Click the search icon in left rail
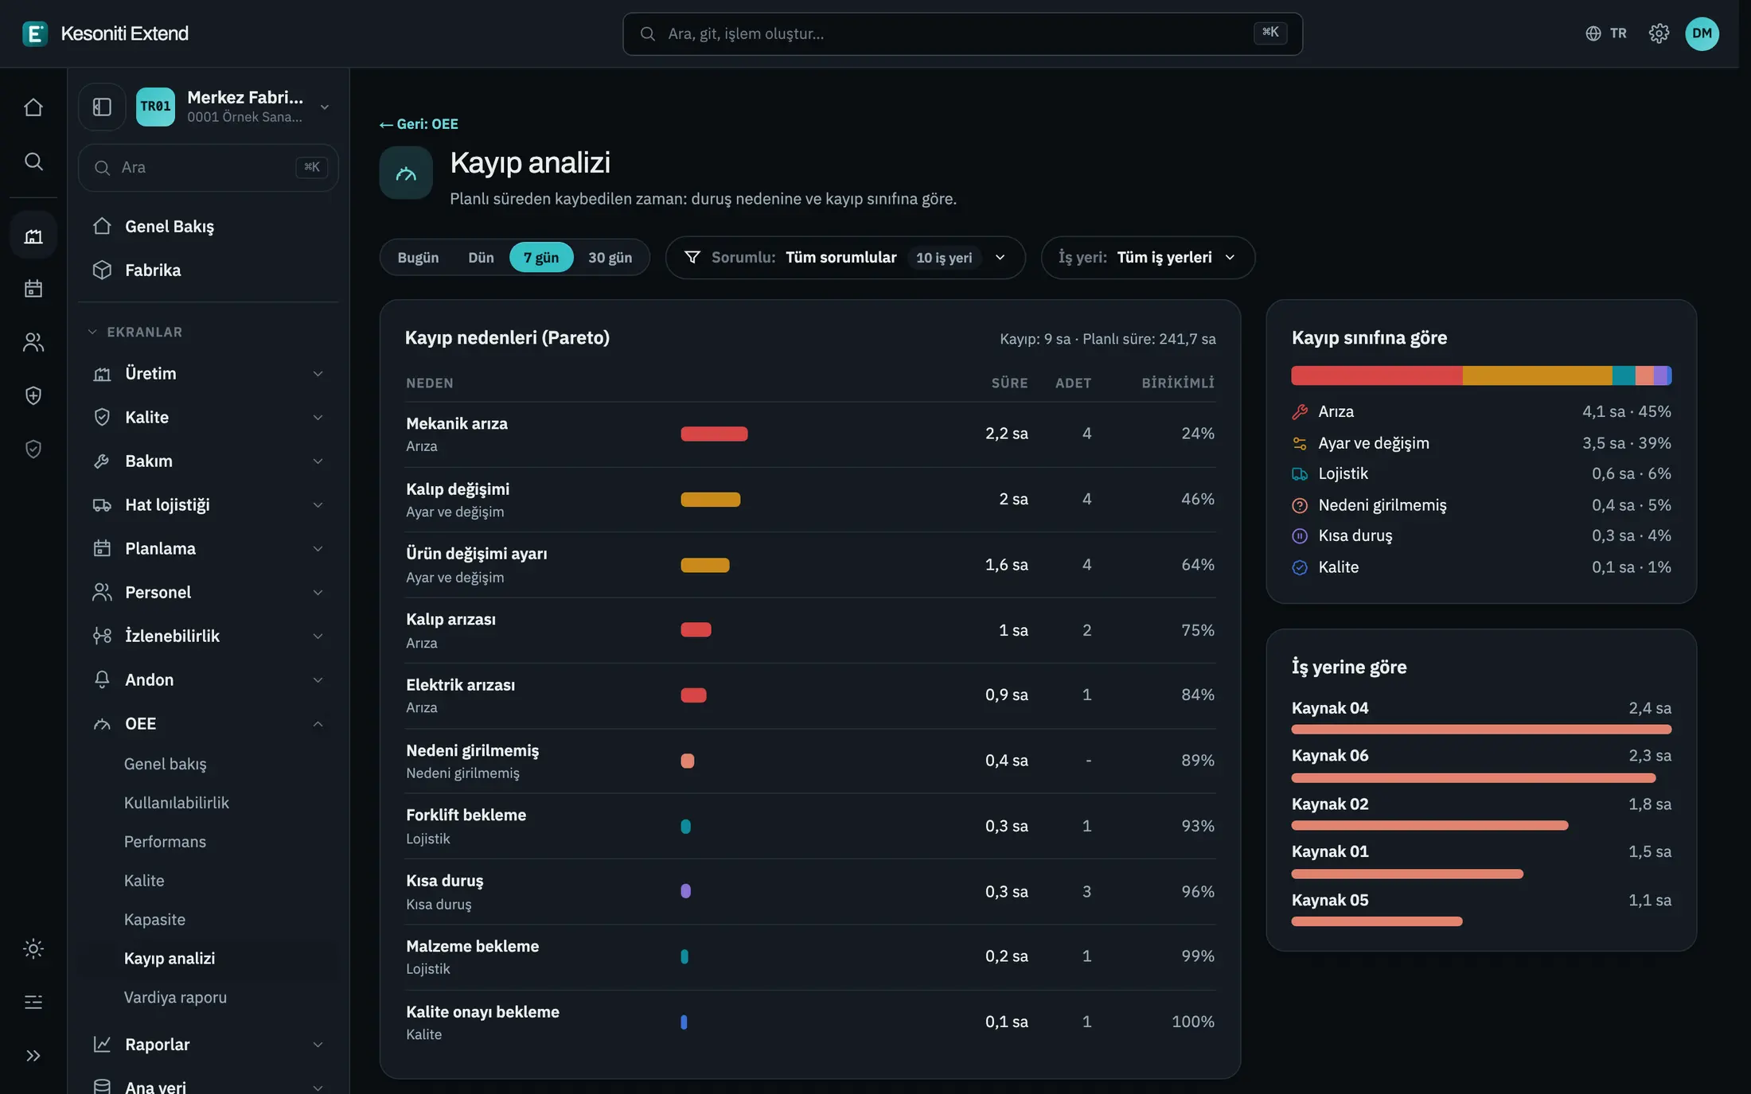The image size is (1751, 1094). [x=33, y=162]
